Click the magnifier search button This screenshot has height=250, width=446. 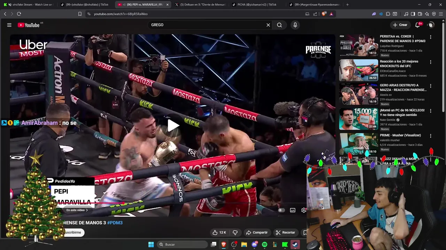point(279,25)
